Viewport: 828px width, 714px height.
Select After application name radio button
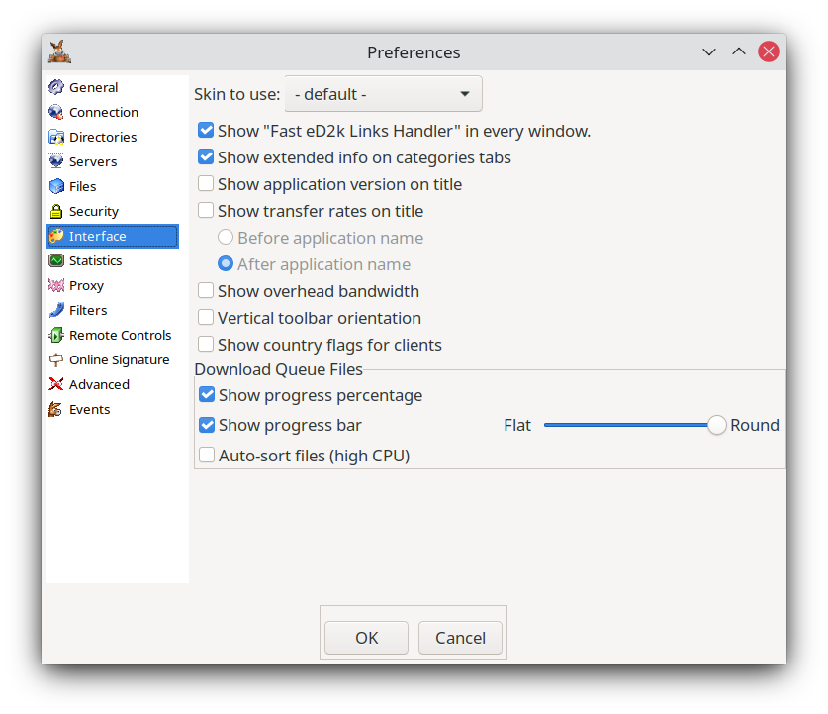click(226, 263)
